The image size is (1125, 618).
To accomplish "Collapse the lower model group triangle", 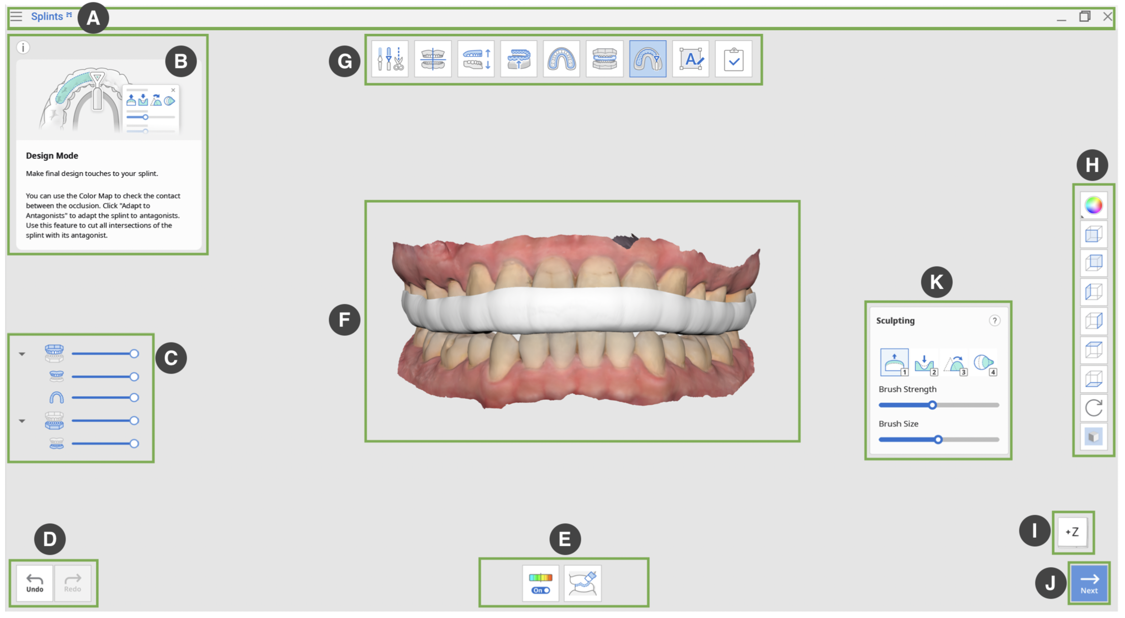I will click(22, 420).
